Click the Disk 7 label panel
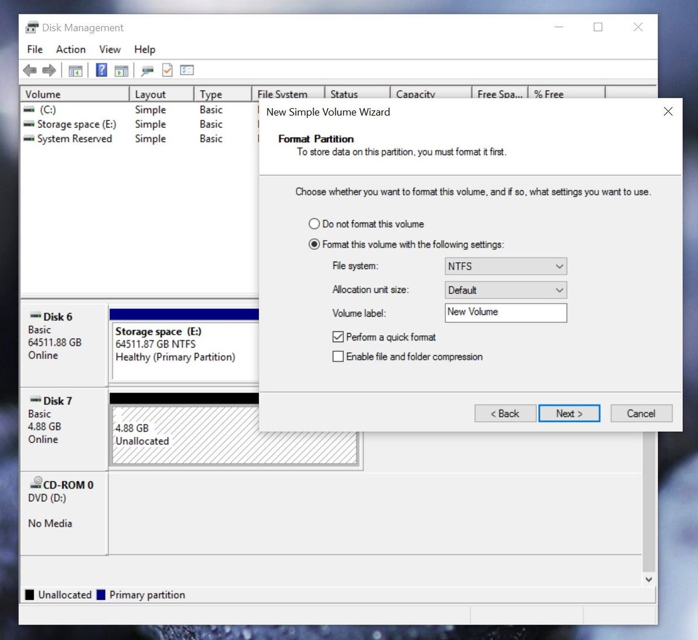This screenshot has height=640, width=698. tap(64, 429)
